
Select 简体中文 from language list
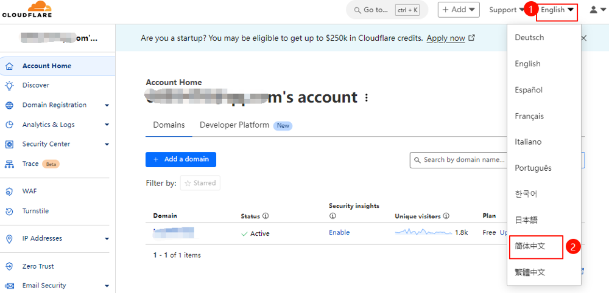coord(530,246)
